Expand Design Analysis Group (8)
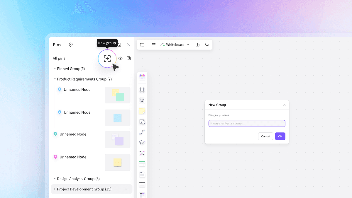The image size is (352, 198). click(x=55, y=179)
